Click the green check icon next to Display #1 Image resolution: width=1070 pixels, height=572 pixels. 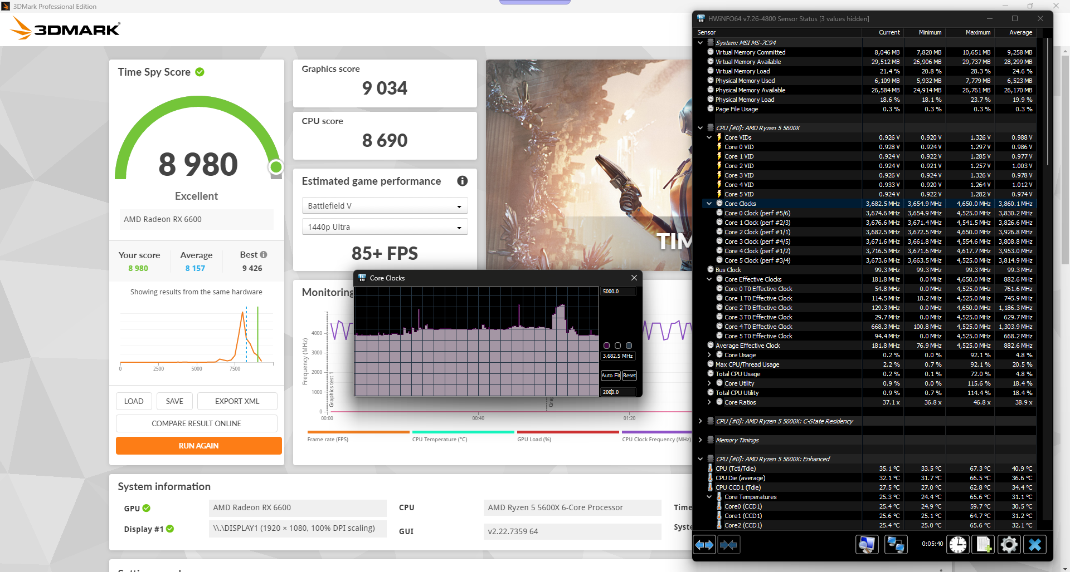click(170, 529)
